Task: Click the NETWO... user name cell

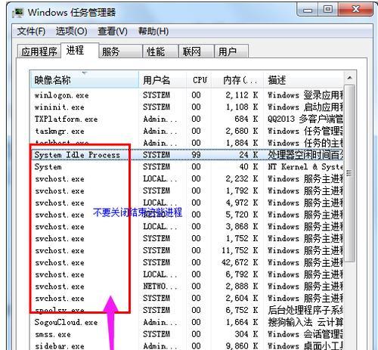Action: pyautogui.click(x=160, y=287)
